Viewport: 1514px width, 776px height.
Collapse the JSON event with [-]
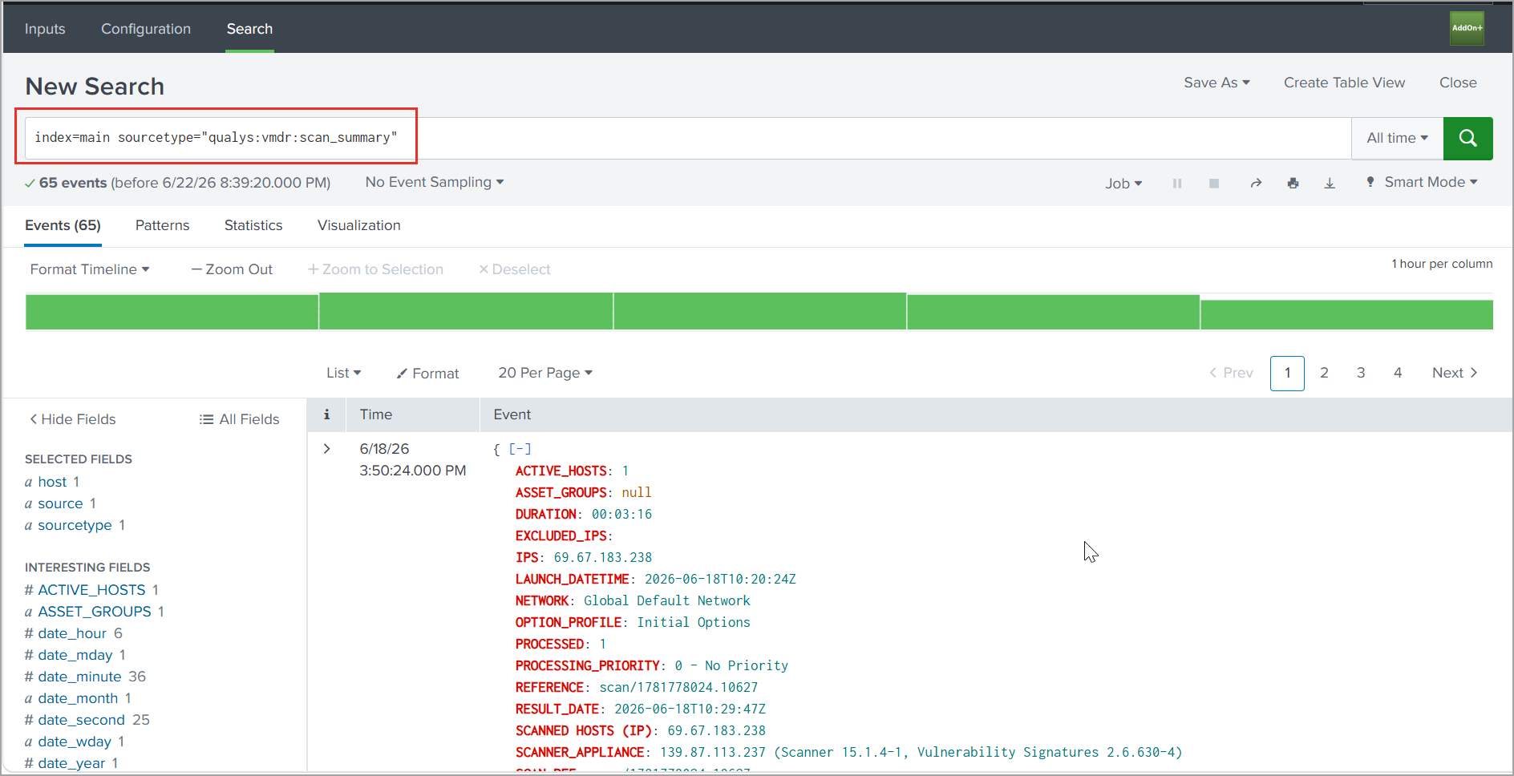tap(520, 449)
